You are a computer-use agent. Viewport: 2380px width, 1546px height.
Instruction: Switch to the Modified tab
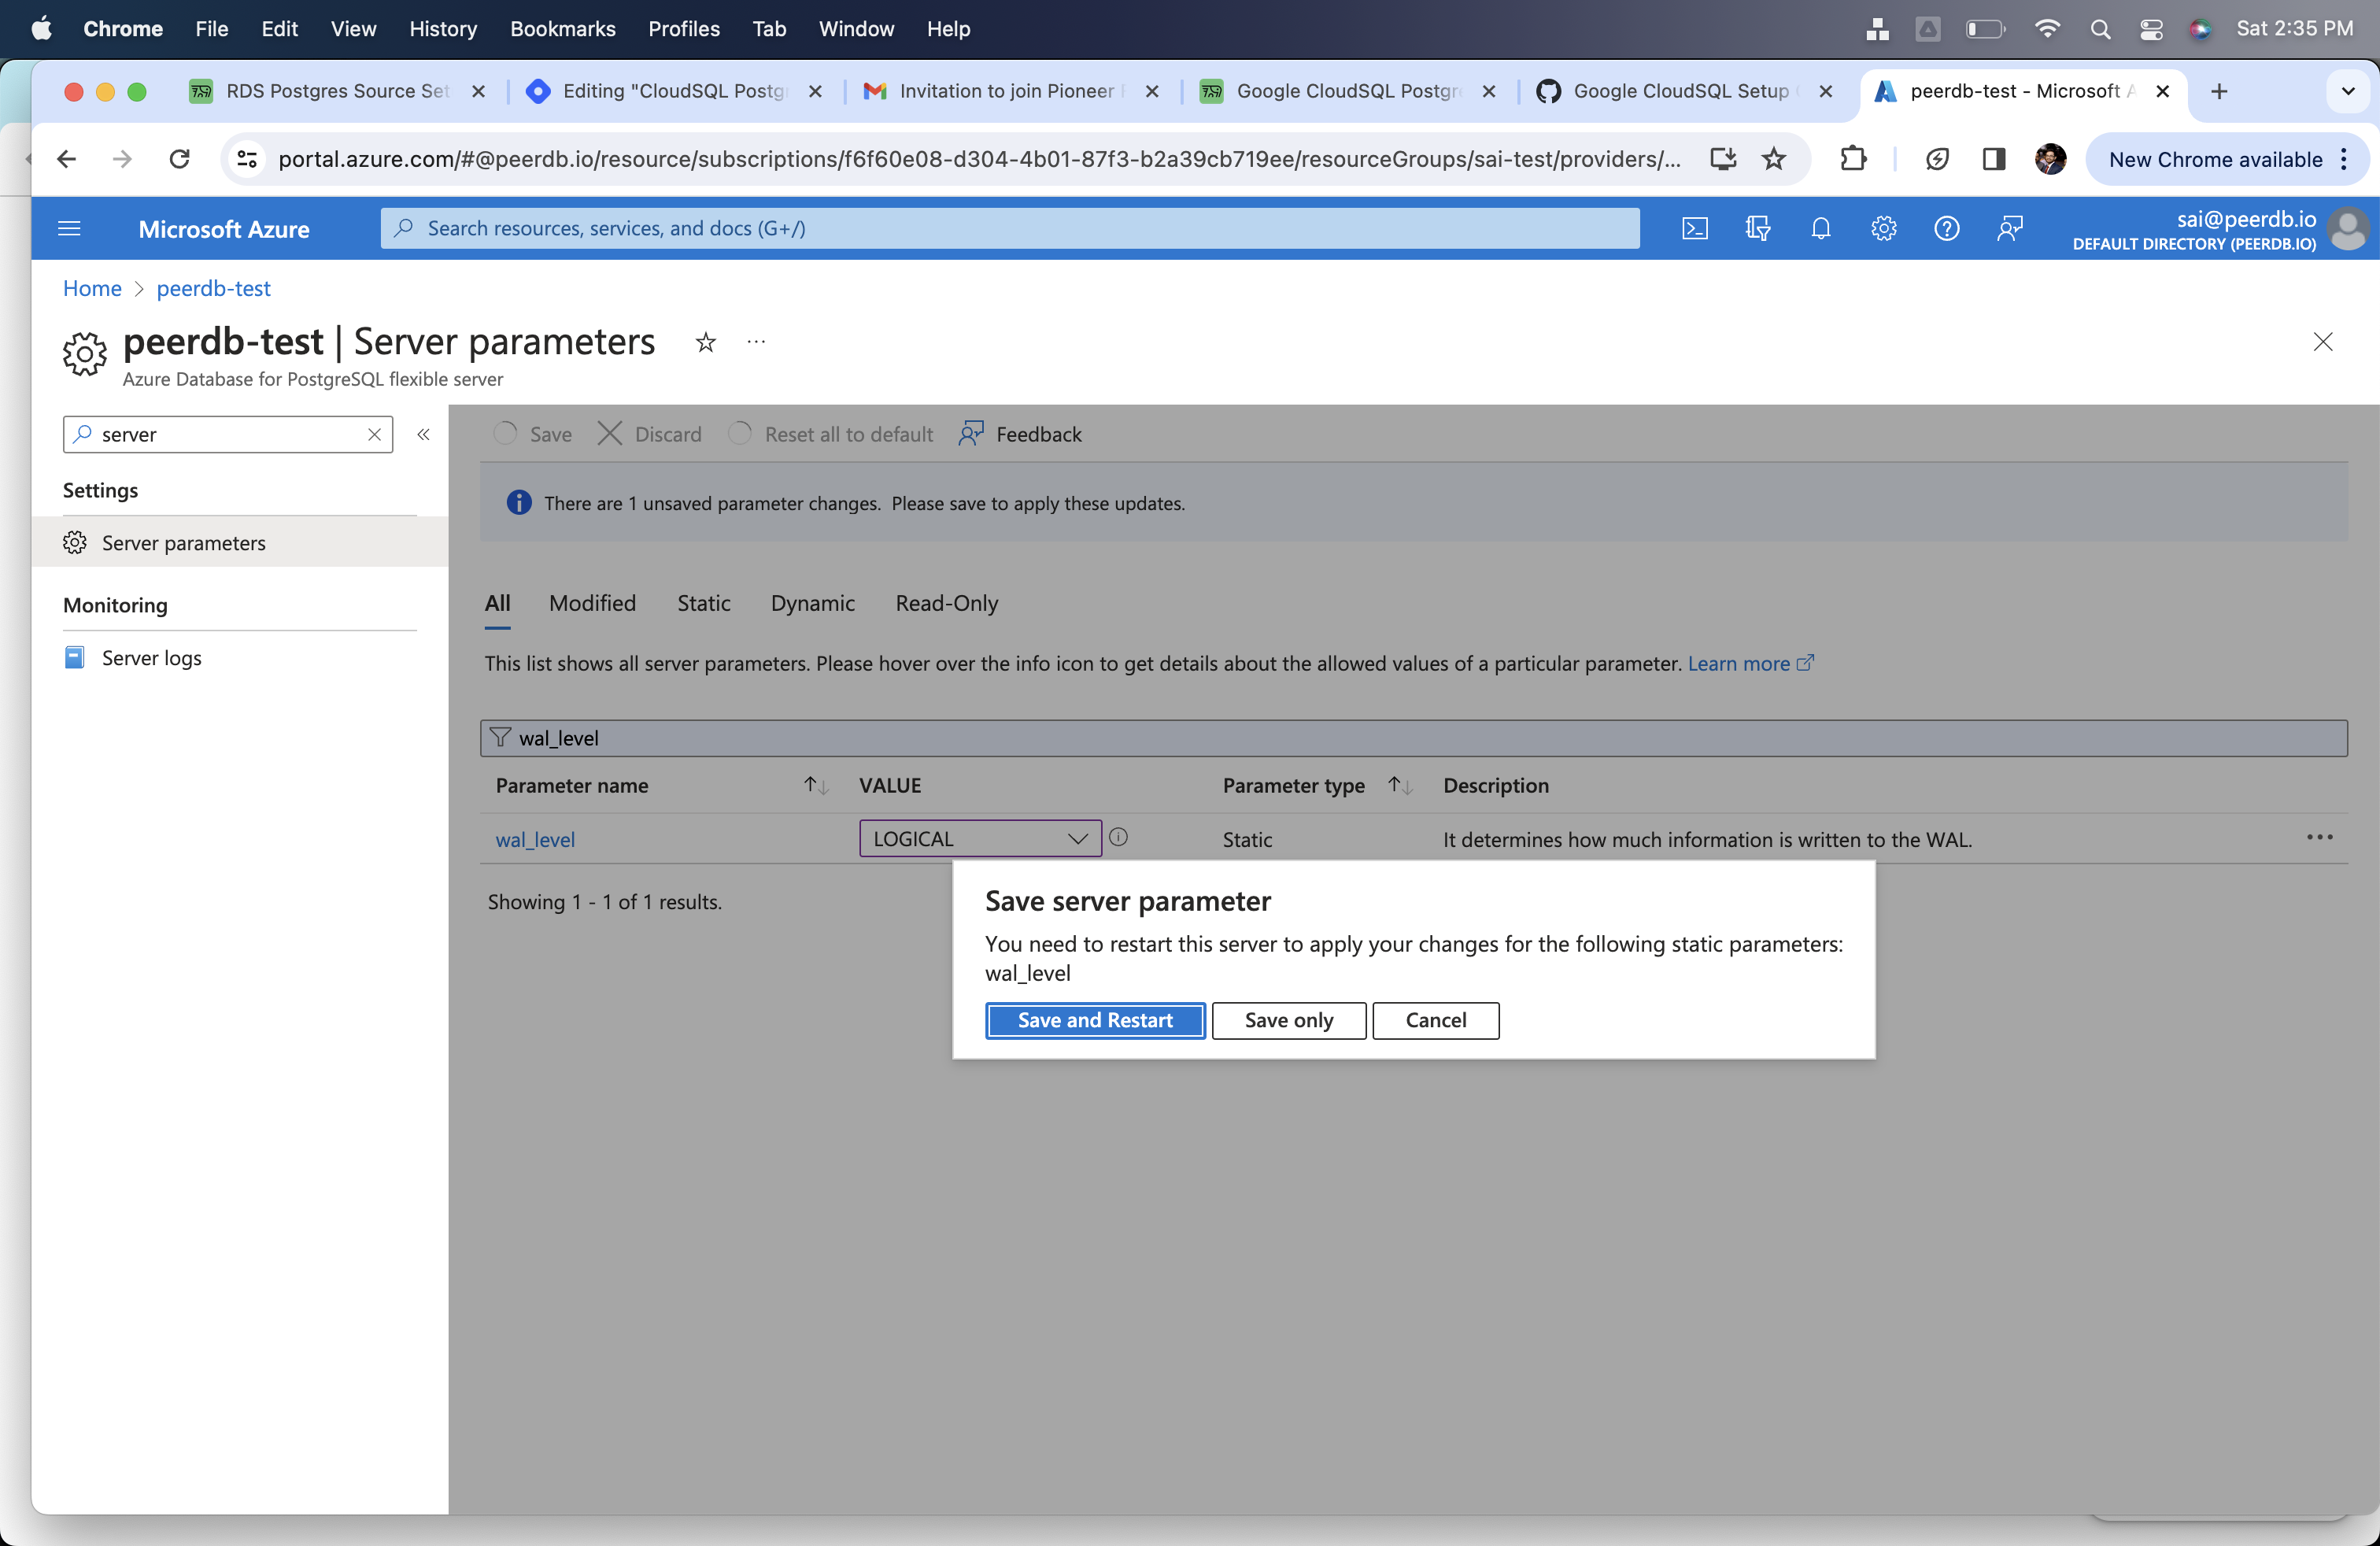(x=592, y=602)
